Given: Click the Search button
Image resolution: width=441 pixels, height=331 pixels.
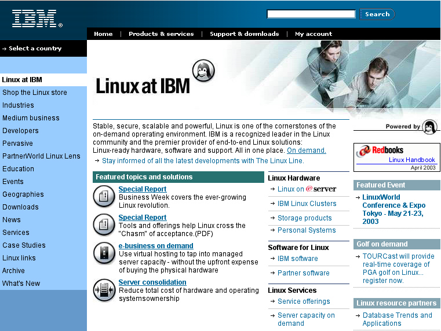Looking at the screenshot, I should pyautogui.click(x=377, y=14).
